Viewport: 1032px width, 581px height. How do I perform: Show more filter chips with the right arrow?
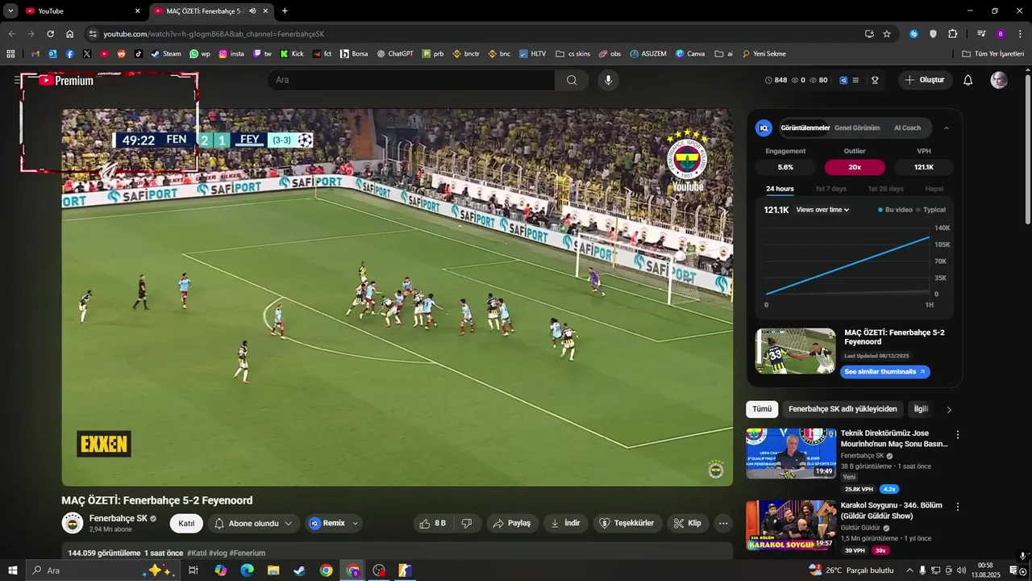click(x=949, y=410)
